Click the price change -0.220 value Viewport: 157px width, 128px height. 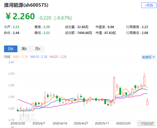45,18
